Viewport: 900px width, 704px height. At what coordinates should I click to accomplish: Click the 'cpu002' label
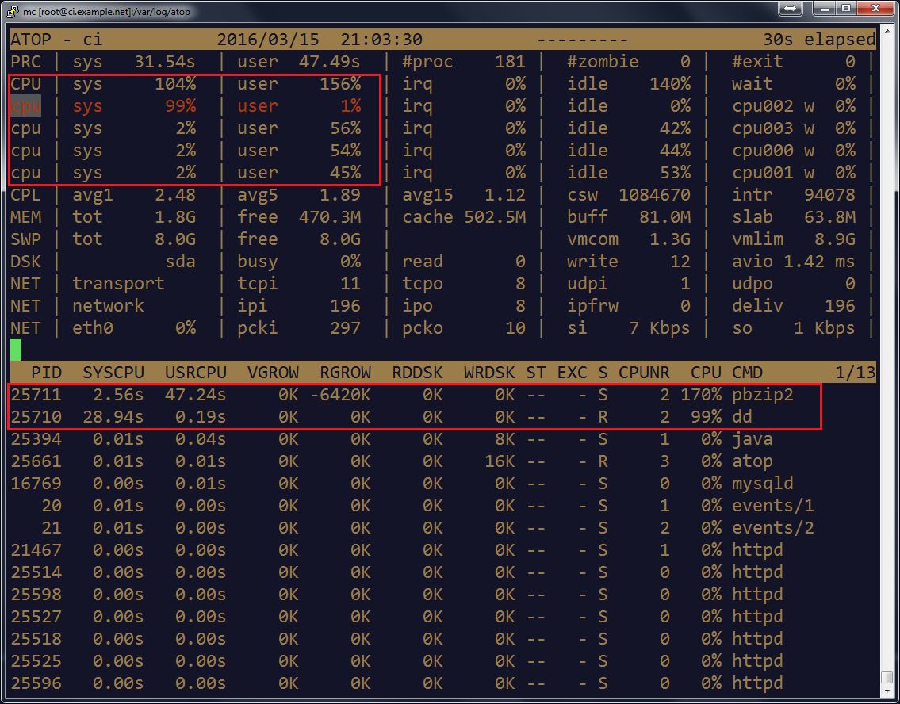(763, 106)
